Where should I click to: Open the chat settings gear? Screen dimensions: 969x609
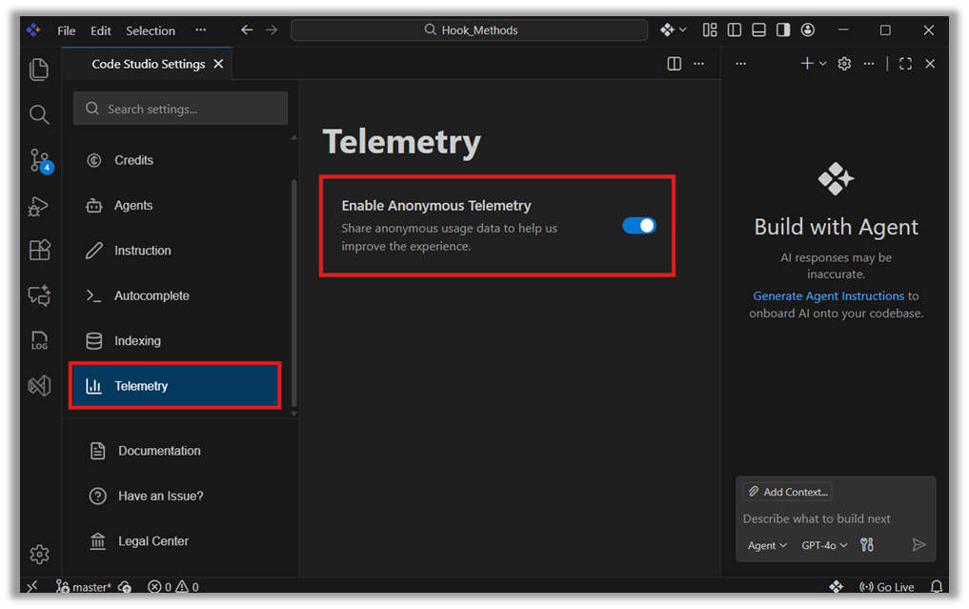coord(843,63)
